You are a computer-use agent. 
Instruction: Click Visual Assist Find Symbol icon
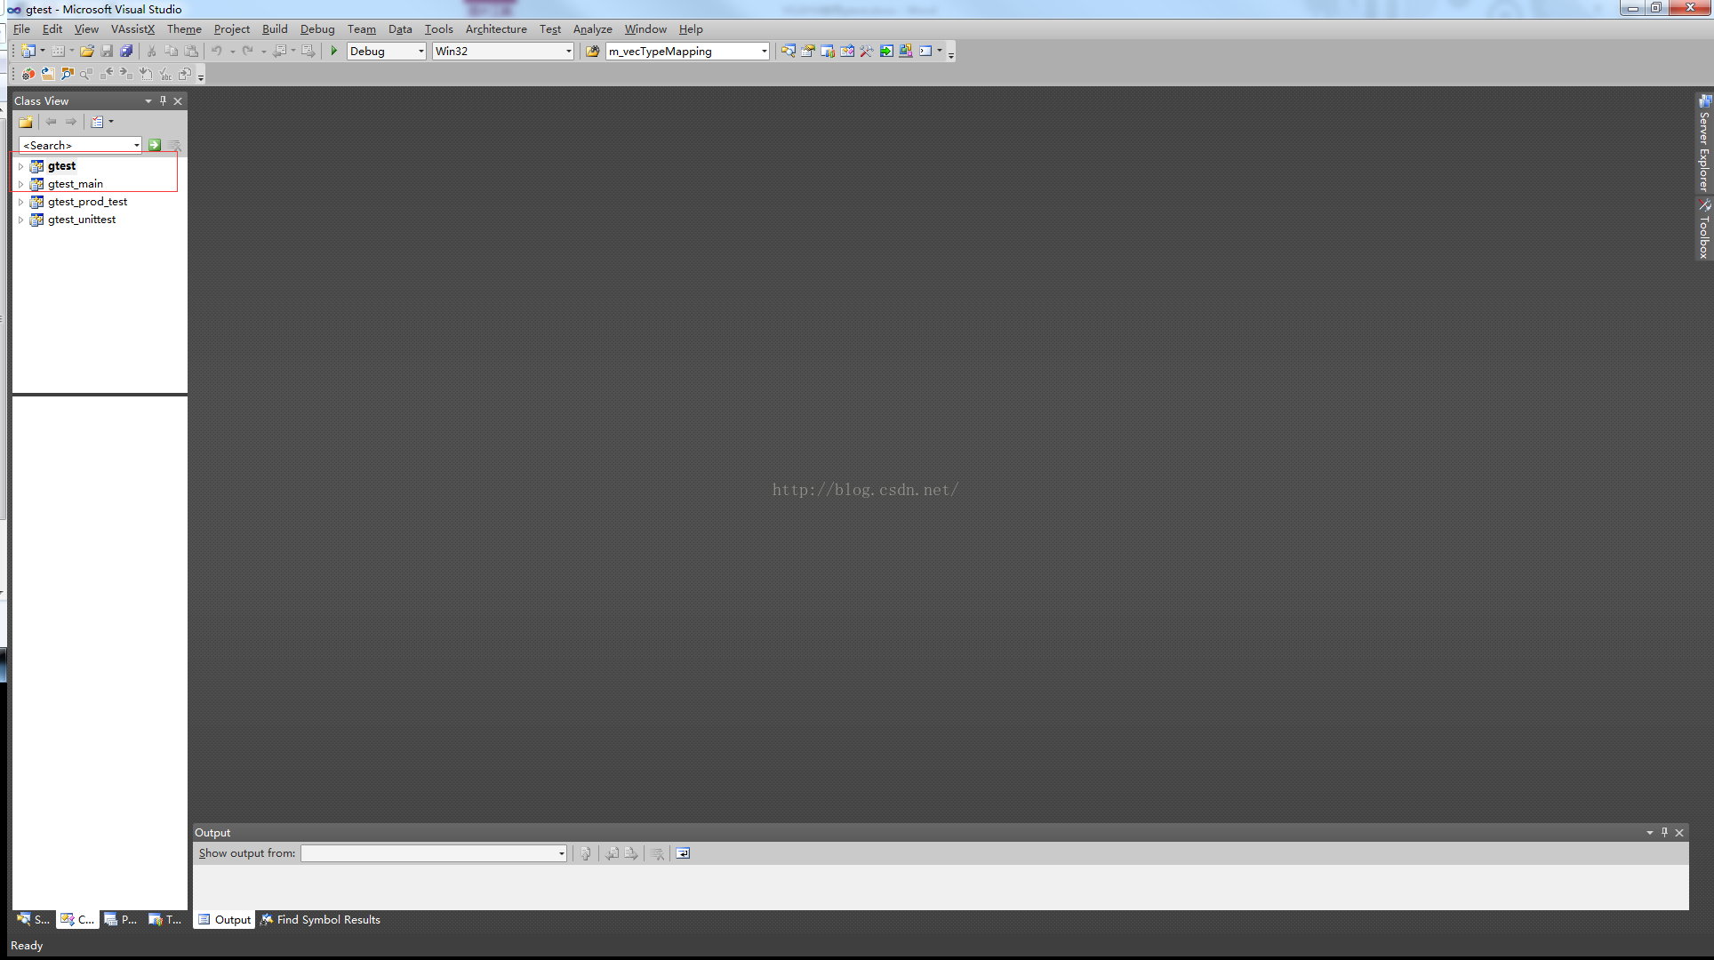click(x=68, y=75)
